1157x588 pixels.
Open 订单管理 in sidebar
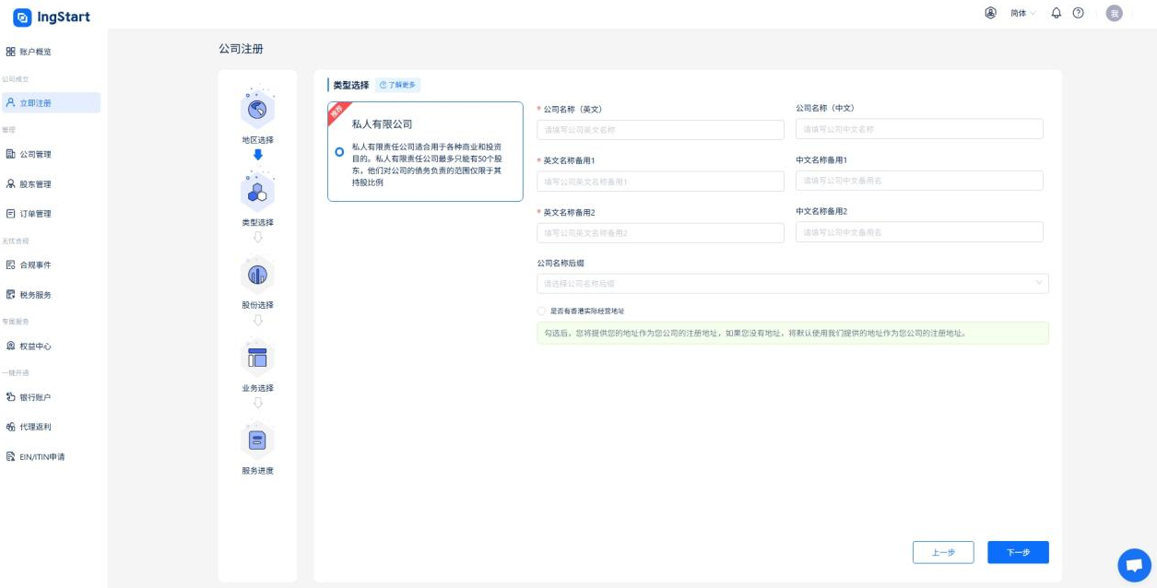click(x=51, y=214)
